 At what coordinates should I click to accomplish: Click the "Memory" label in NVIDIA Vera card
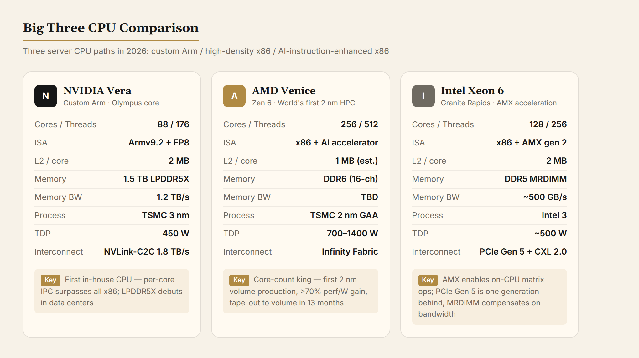click(x=50, y=179)
